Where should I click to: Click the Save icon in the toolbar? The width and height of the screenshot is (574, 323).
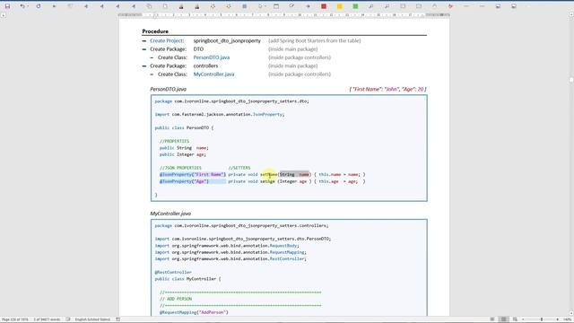click(x=7, y=6)
